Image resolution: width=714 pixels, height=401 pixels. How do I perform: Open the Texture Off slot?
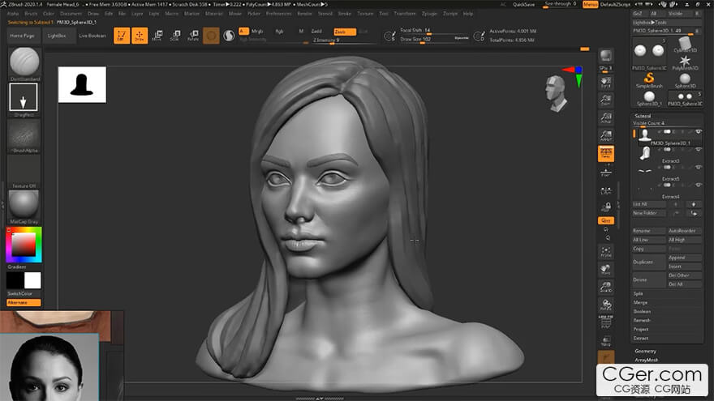(24, 170)
